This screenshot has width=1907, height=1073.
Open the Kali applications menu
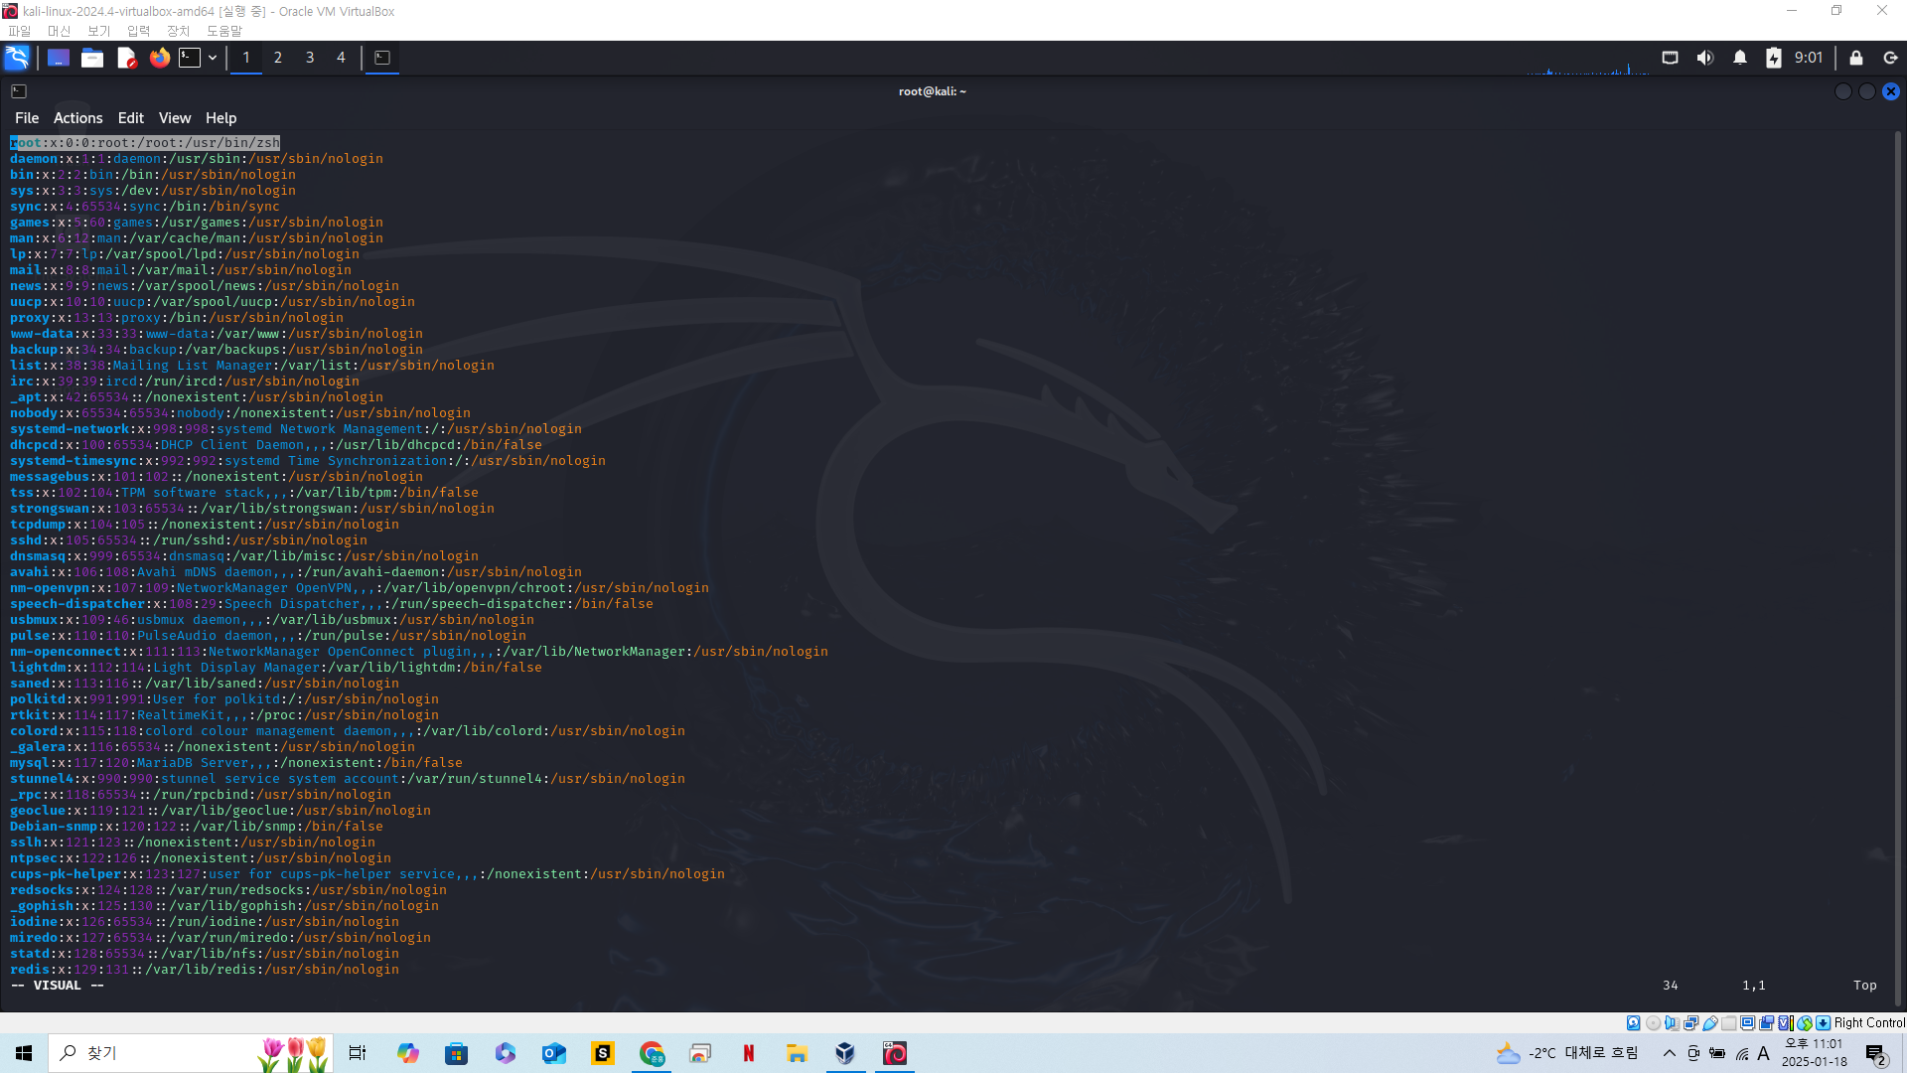(17, 58)
